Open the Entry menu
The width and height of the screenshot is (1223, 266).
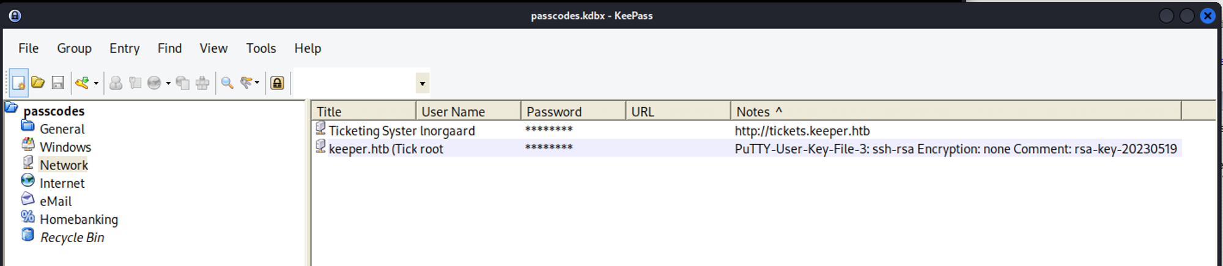pyautogui.click(x=124, y=48)
